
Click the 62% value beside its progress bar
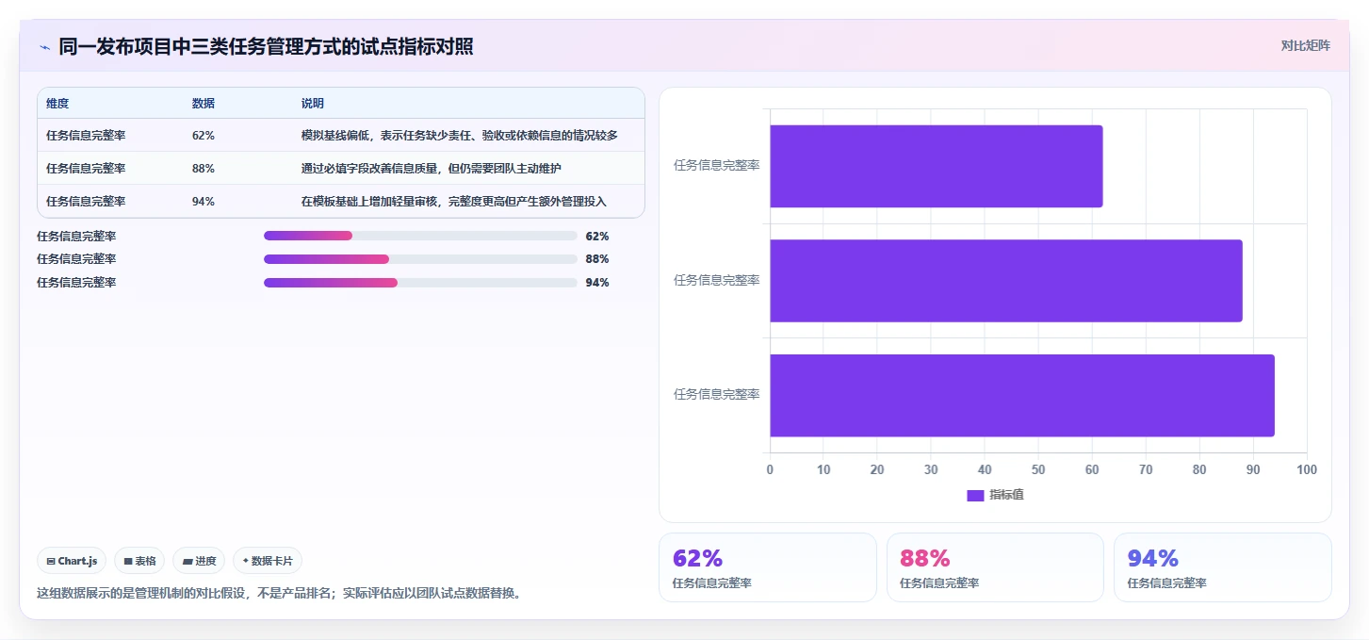[597, 236]
